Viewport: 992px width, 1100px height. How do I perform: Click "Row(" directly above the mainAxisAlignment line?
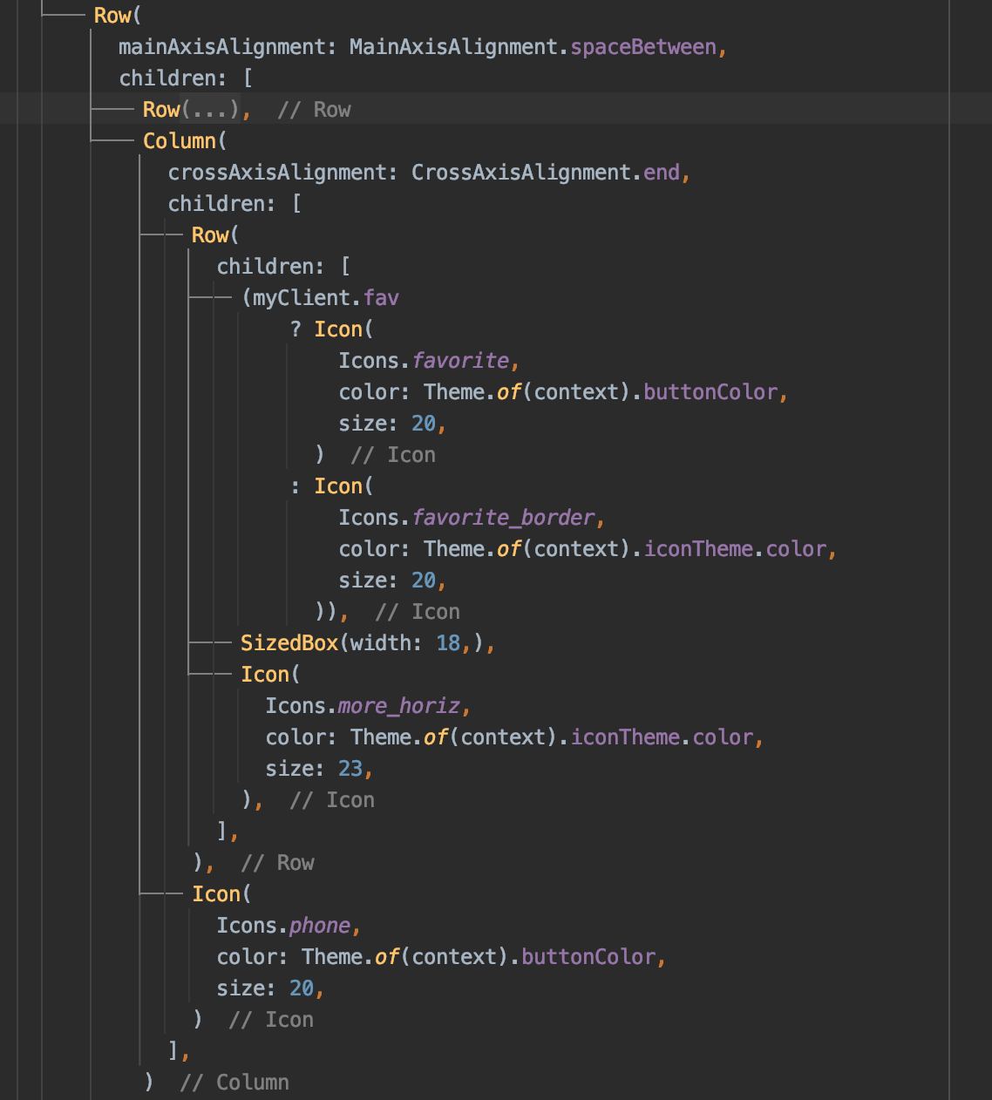pyautogui.click(x=118, y=16)
